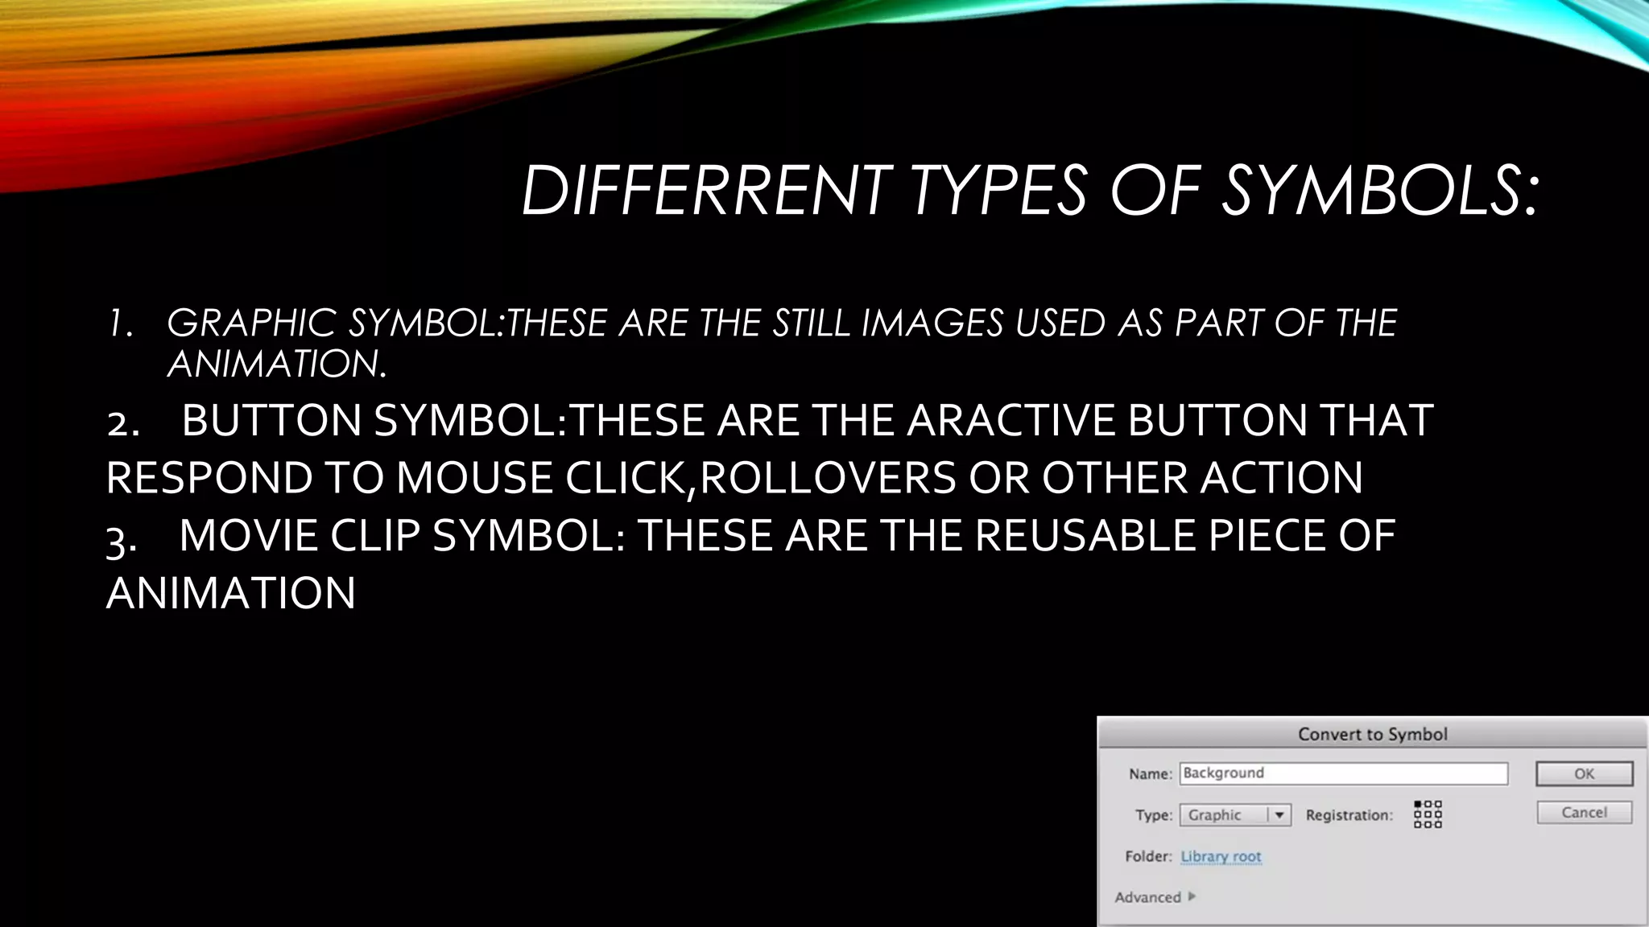Click the GRAPHIC SYMBOL list item text

(x=781, y=343)
